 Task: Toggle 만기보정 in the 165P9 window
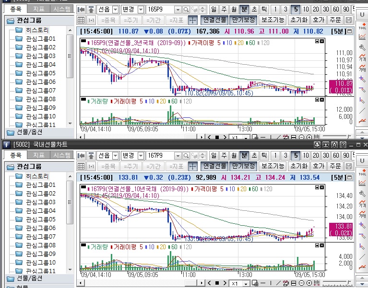point(243,20)
